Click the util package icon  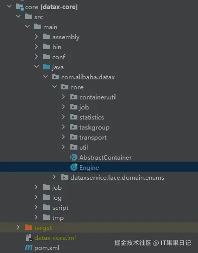[74, 147]
